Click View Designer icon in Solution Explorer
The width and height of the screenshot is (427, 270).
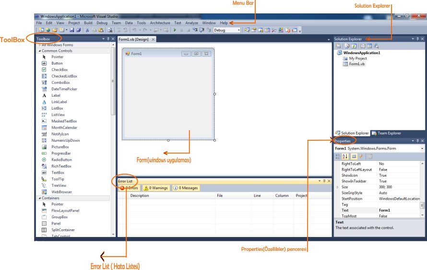369,46
